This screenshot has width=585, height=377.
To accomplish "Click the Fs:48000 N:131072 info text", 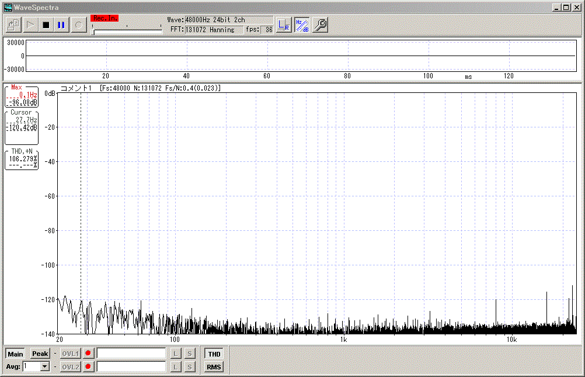I will coord(161,88).
